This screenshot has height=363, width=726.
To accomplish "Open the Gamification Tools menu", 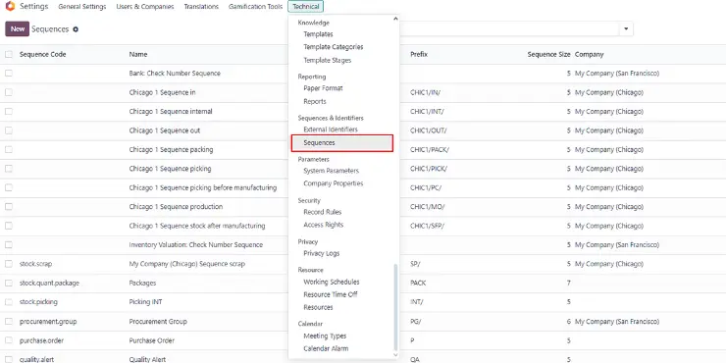I will click(256, 7).
